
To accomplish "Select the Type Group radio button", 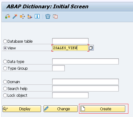I will (5, 68).
